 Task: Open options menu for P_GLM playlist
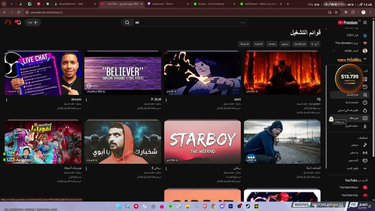[x=86, y=100]
